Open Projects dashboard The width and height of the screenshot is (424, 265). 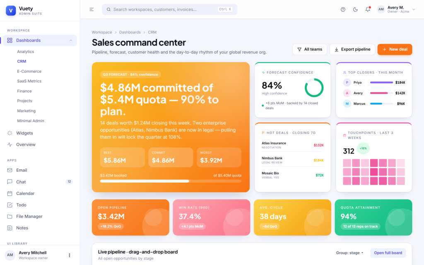24,101
